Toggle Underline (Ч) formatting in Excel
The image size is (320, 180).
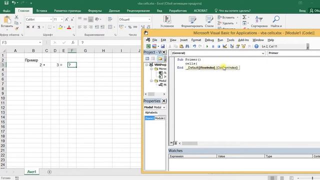tap(38, 27)
